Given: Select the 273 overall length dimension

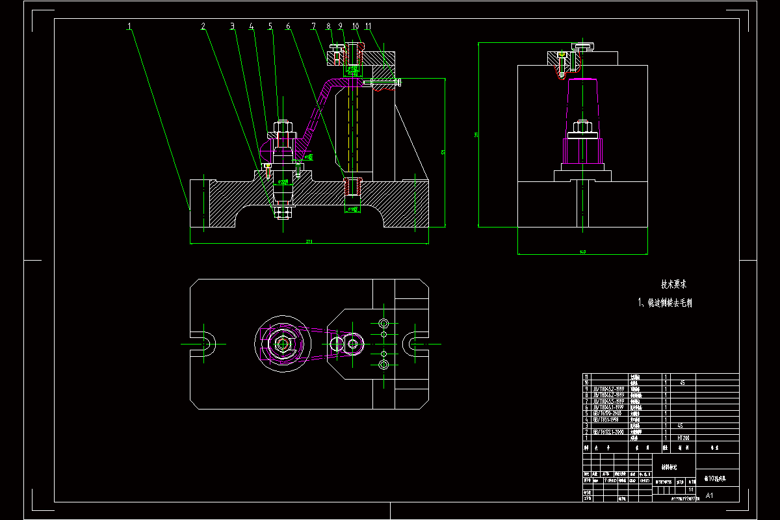Looking at the screenshot, I should pos(309,242).
